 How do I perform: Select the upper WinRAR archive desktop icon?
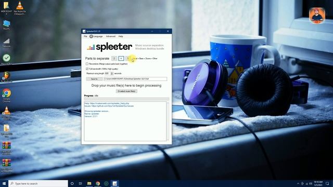coord(6,149)
